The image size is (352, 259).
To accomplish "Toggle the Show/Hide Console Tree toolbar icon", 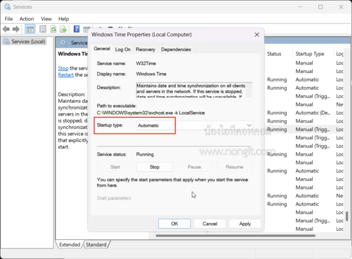I will (30, 29).
